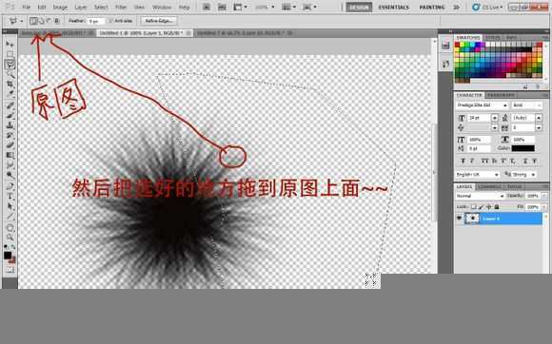The width and height of the screenshot is (552, 344).
Task: Open the Paragraph panel tab
Action: pos(501,95)
